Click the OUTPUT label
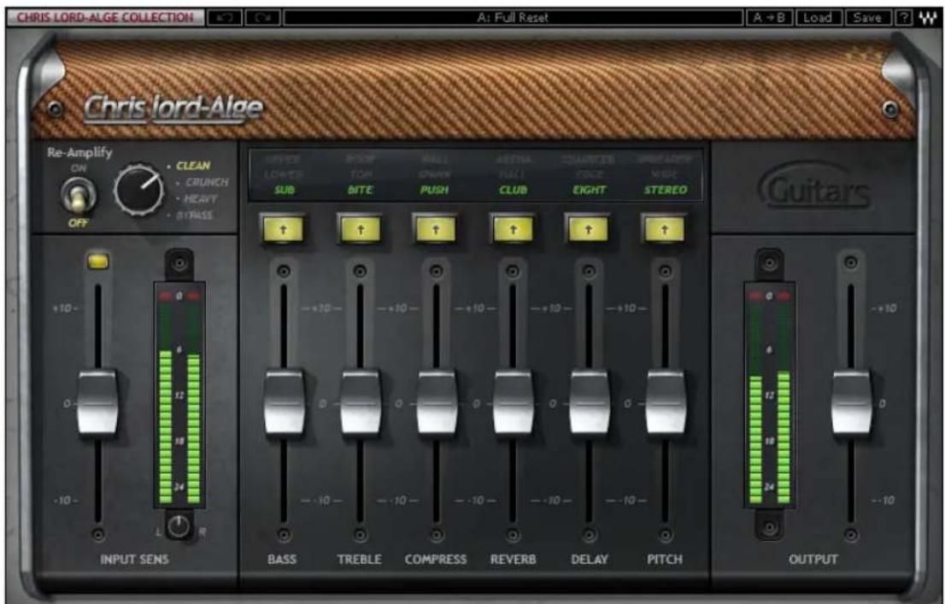This screenshot has width=945, height=604. pyautogui.click(x=813, y=560)
